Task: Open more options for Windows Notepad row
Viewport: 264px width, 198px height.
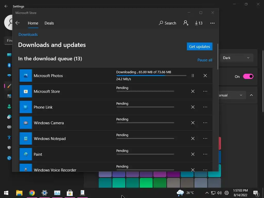Action: click(205, 138)
